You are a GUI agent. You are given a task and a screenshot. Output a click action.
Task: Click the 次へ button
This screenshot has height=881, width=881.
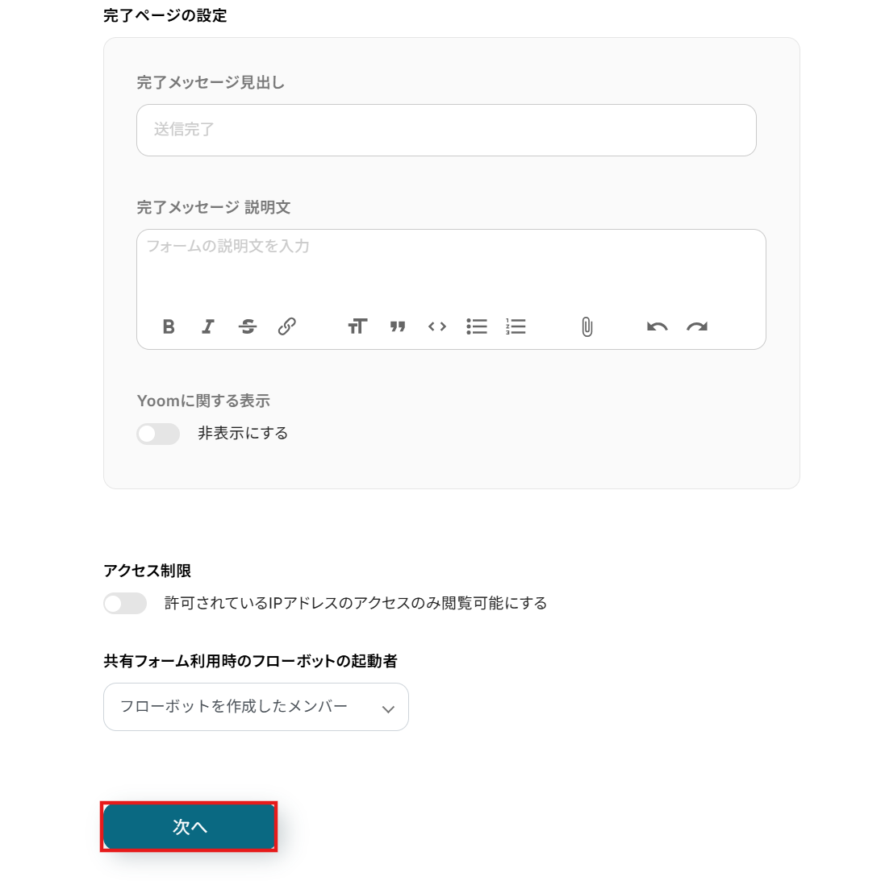(190, 827)
